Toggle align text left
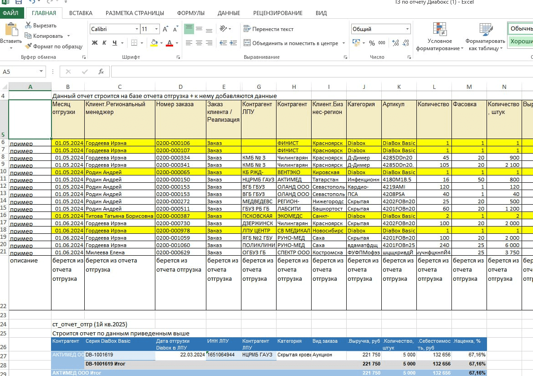The height and width of the screenshot is (376, 533). coord(189,43)
